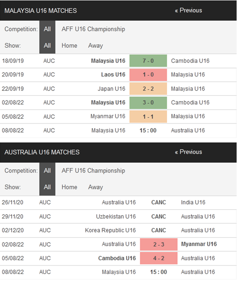Show Home matches for Australia U16
The image size is (237, 284).
tap(69, 187)
